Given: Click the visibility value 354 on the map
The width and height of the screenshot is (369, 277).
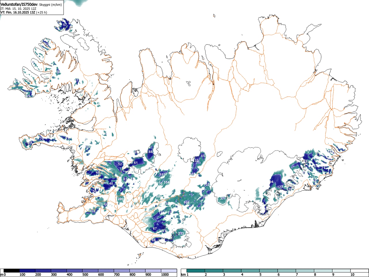Looking at the screenshot, I should tap(166, 182).
